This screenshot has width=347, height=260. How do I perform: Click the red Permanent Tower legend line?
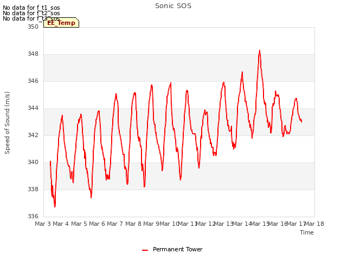point(145,250)
